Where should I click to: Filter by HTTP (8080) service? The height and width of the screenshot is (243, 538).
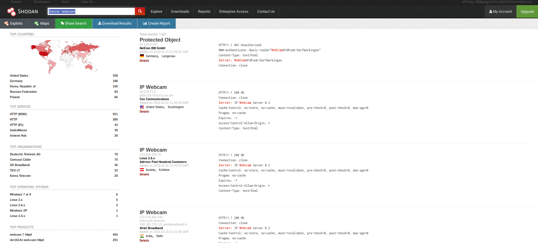[x=18, y=114]
